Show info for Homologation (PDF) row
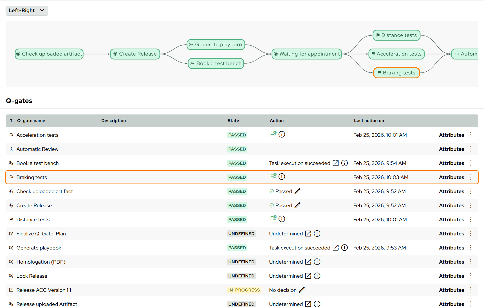484x307 pixels. coord(317,262)
